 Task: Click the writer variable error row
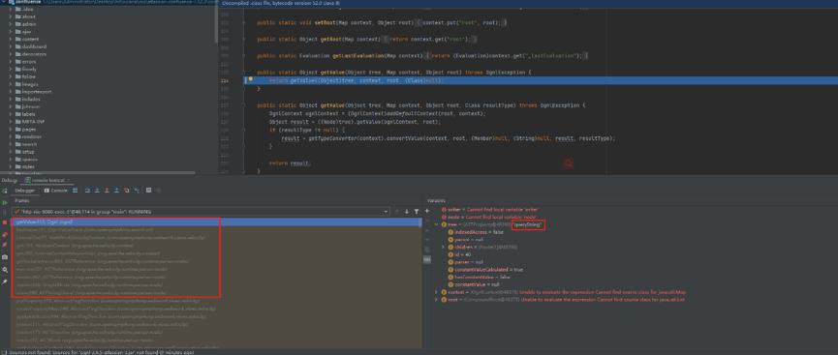[489, 210]
